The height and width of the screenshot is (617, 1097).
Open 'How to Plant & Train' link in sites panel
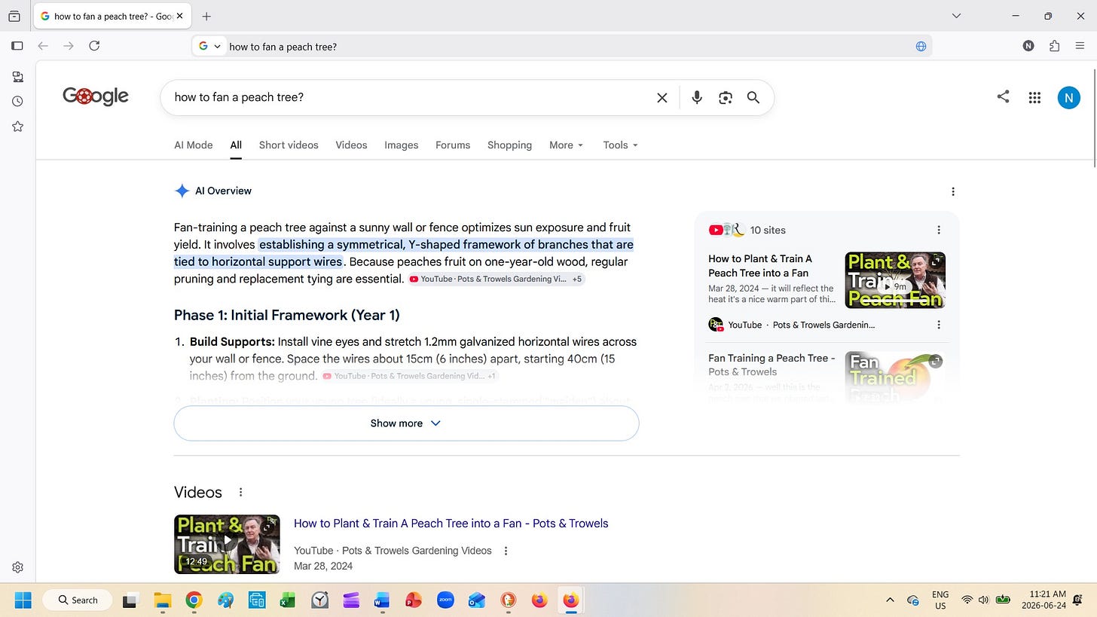(x=760, y=266)
